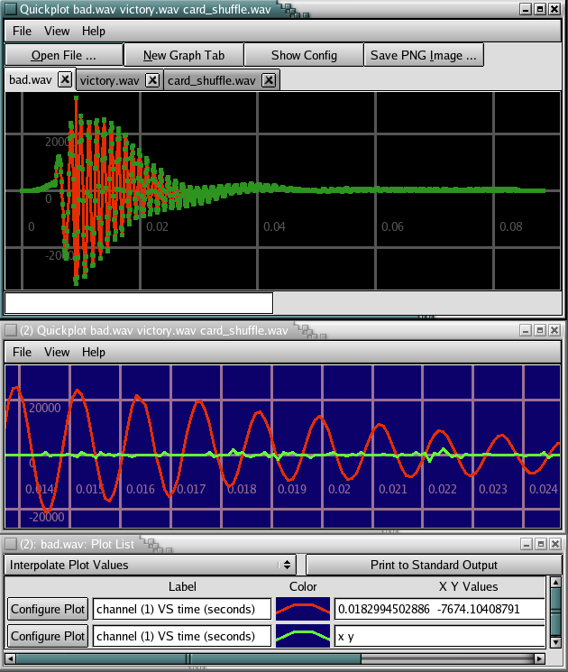Open the Help menu in top window
The height and width of the screenshot is (672, 568).
(x=94, y=31)
